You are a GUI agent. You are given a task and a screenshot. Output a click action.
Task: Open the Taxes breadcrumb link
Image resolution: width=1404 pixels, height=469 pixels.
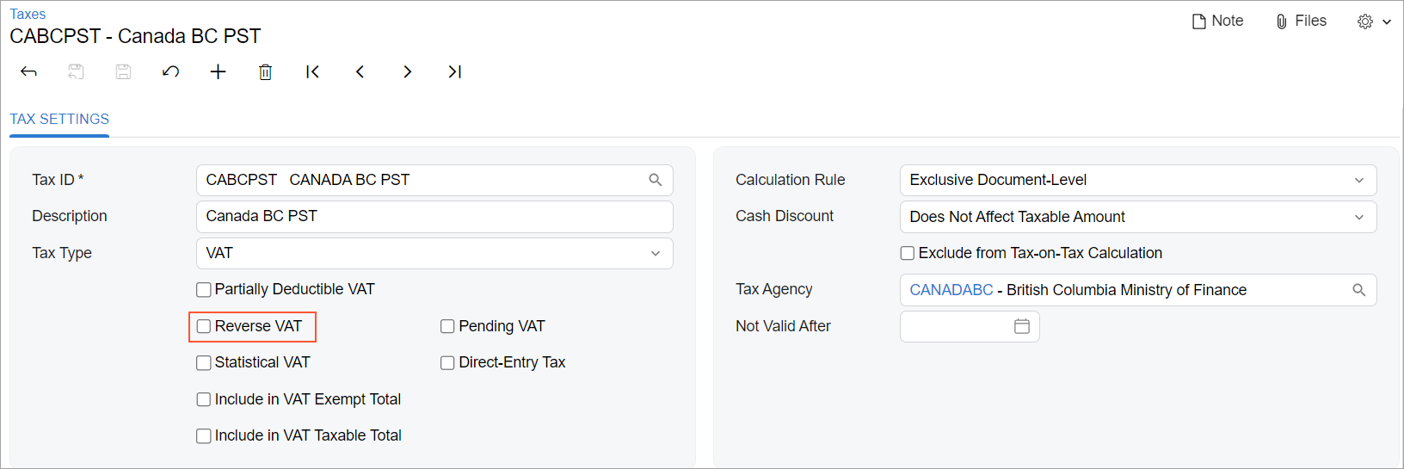(x=28, y=14)
